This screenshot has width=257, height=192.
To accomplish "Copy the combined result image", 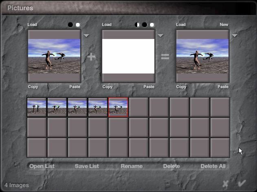I will point(181,87).
